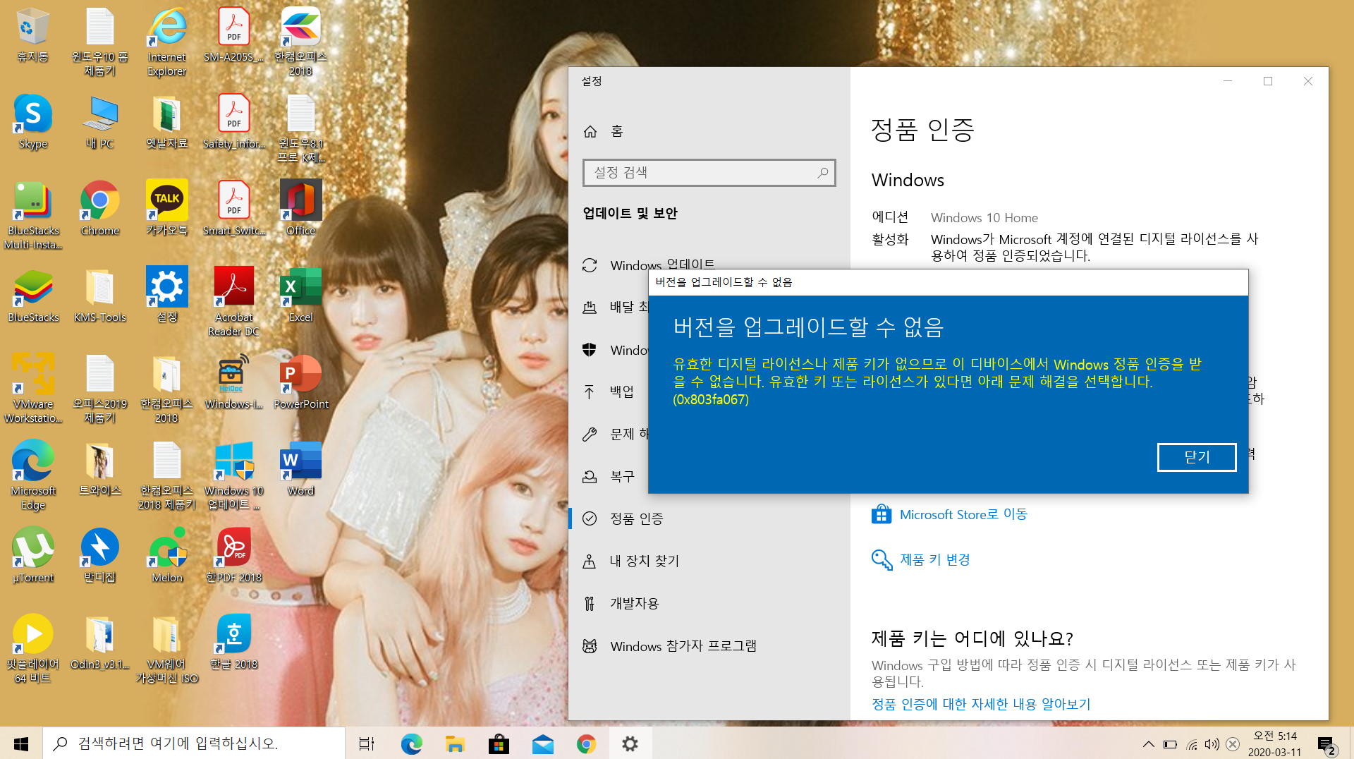Open the Office desktop shortcut
1354x759 pixels.
point(301,208)
